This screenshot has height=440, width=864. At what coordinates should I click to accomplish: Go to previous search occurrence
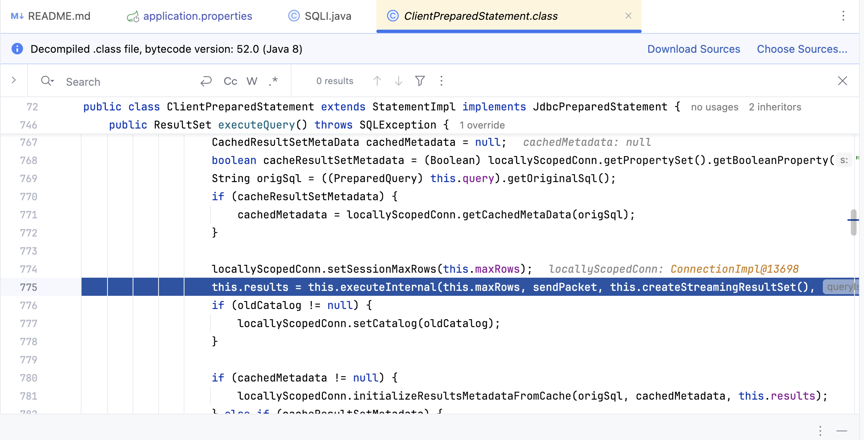pos(377,81)
